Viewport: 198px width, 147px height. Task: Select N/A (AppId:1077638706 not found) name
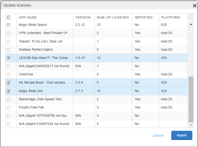(44, 116)
